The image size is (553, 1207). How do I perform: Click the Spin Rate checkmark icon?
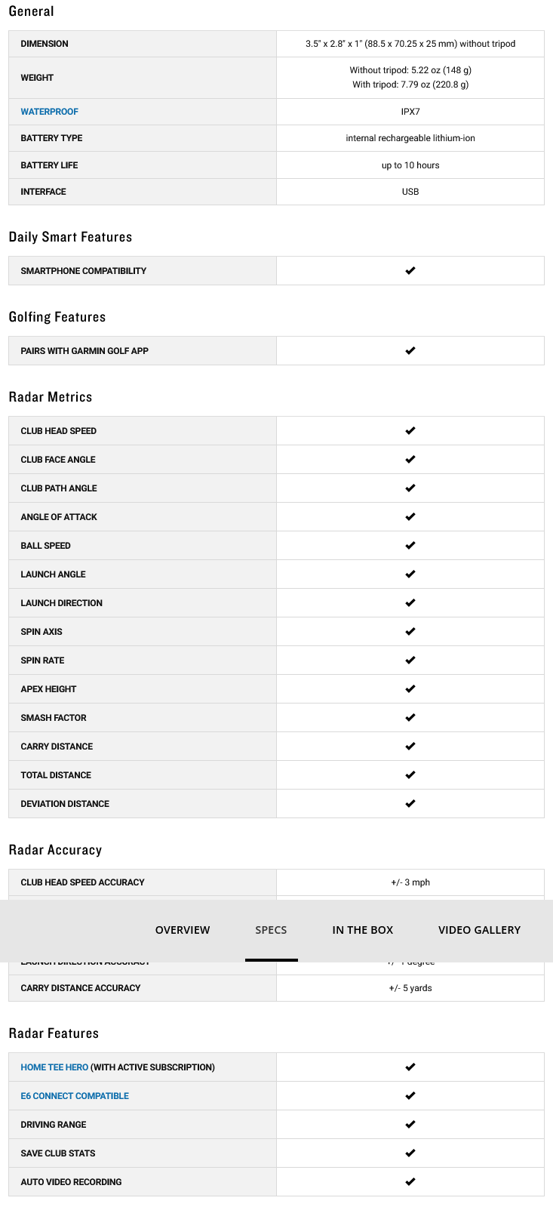pos(410,660)
